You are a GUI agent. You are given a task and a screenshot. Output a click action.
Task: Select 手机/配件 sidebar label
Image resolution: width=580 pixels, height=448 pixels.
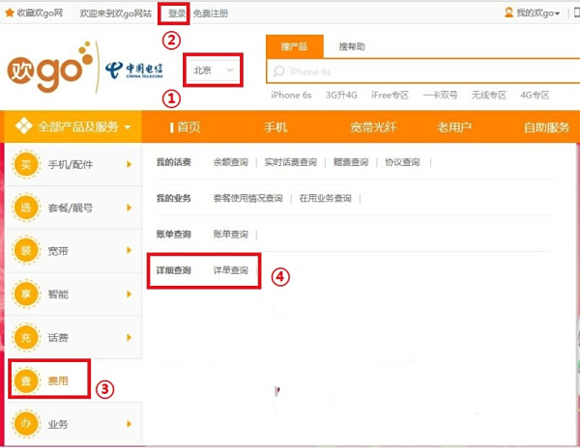coord(71,164)
